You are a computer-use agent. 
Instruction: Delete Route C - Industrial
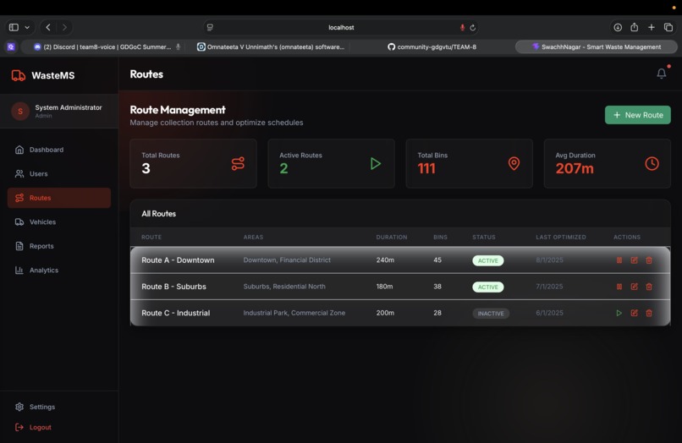[x=649, y=313]
